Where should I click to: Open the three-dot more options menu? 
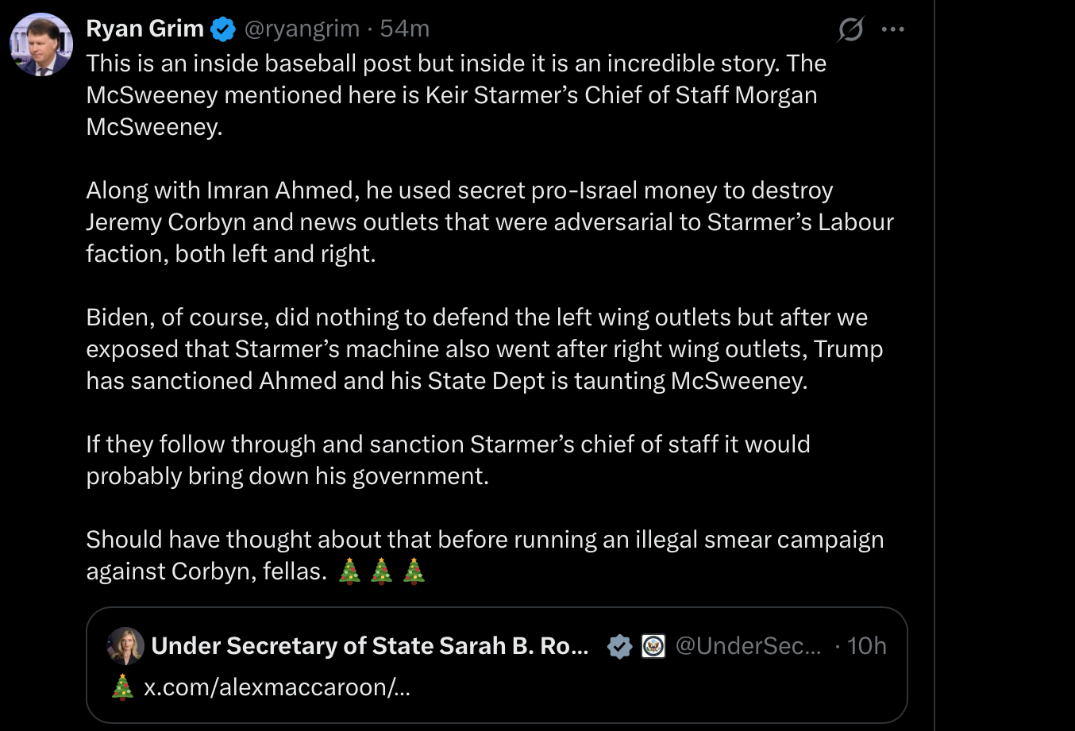pyautogui.click(x=893, y=30)
